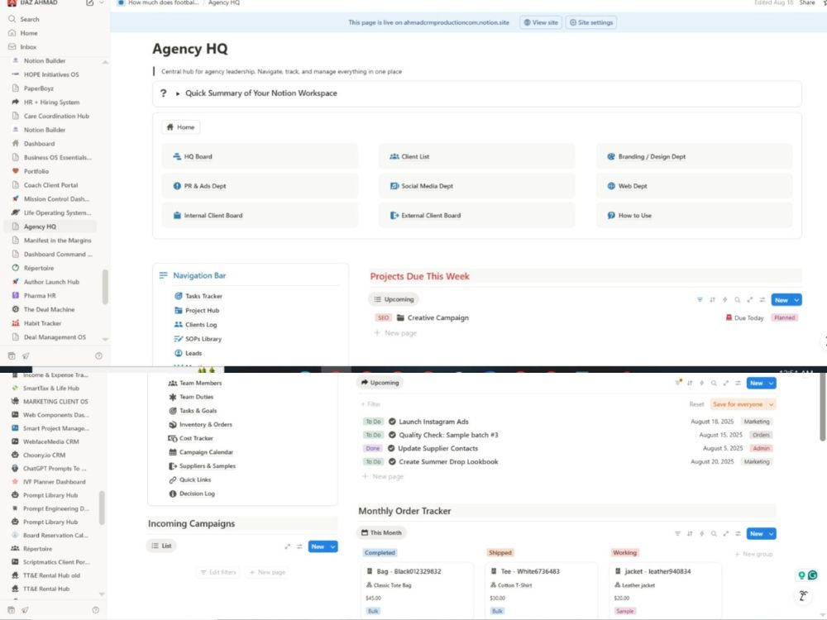Click New group in order tracker
Screen dimensions: 827x620
coord(753,554)
